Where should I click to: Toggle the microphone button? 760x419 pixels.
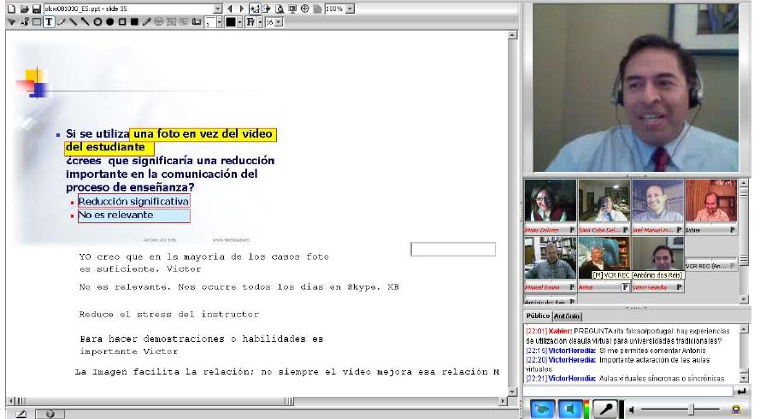coord(606,410)
